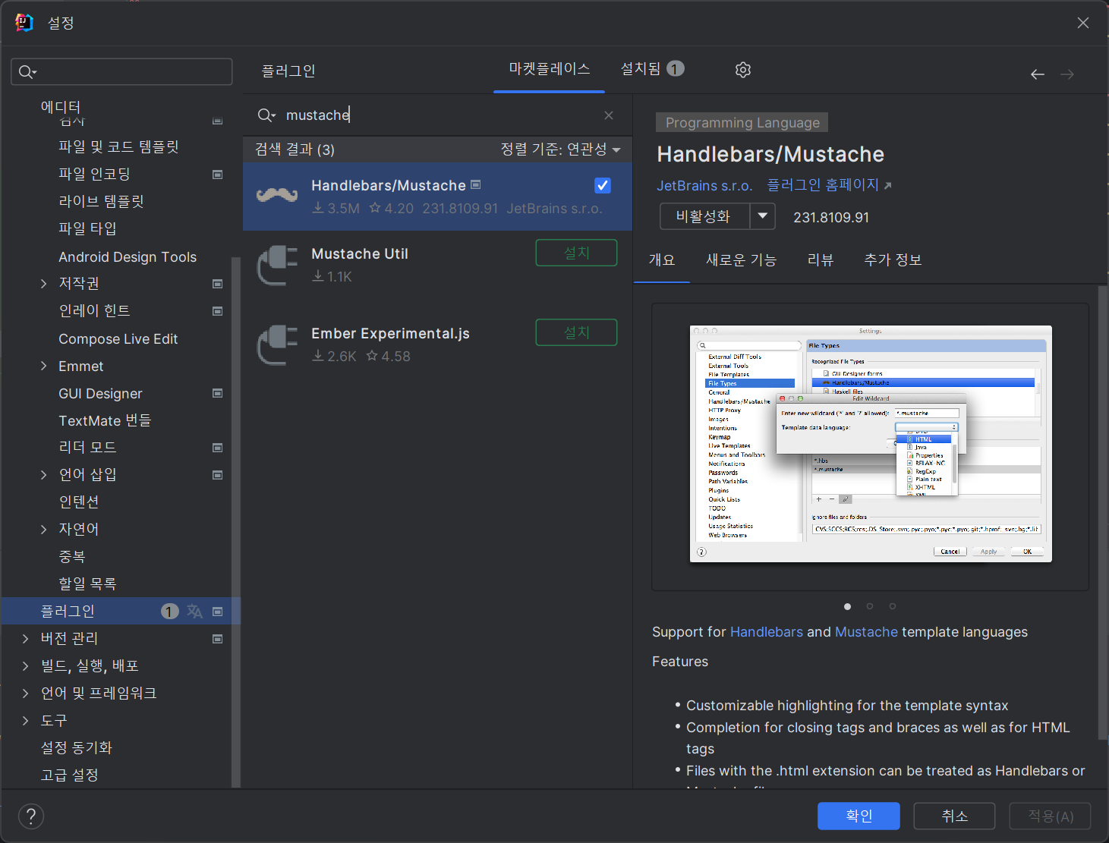Image resolution: width=1109 pixels, height=843 pixels.
Task: Expand the 빌드, 실행, 배포 tree node
Action: [x=26, y=666]
